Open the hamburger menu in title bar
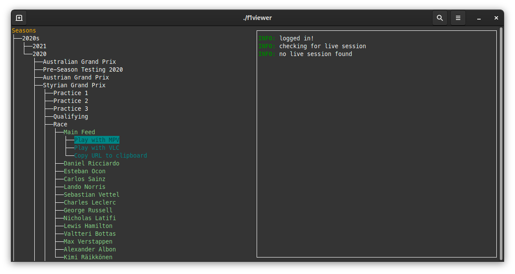The height and width of the screenshot is (274, 515). [x=458, y=18]
